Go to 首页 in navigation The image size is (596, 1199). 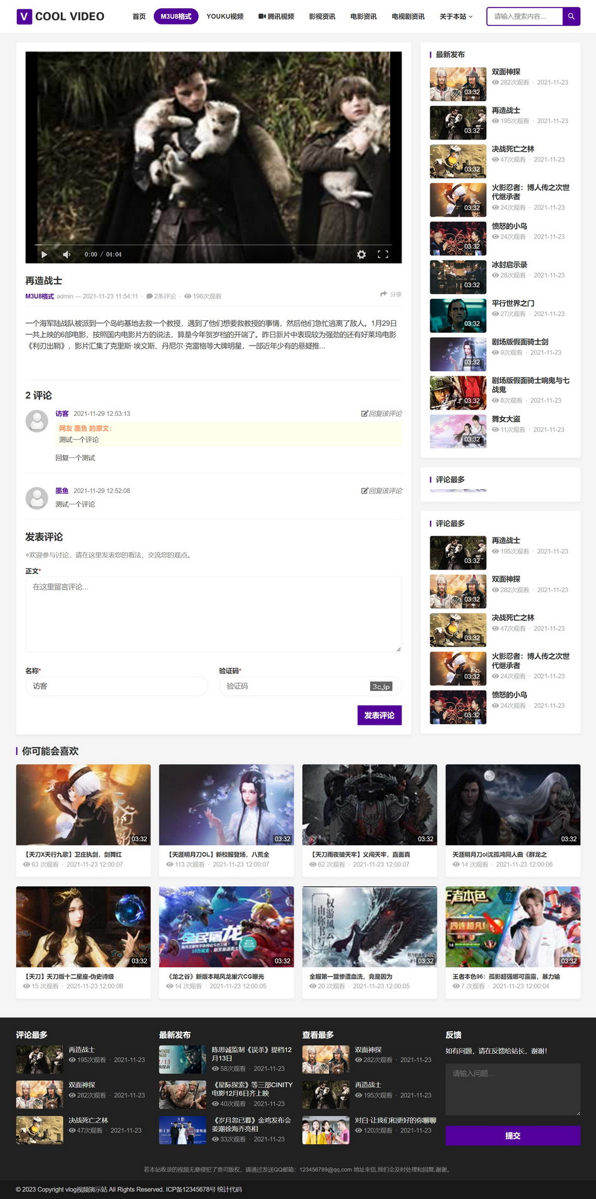pos(139,16)
